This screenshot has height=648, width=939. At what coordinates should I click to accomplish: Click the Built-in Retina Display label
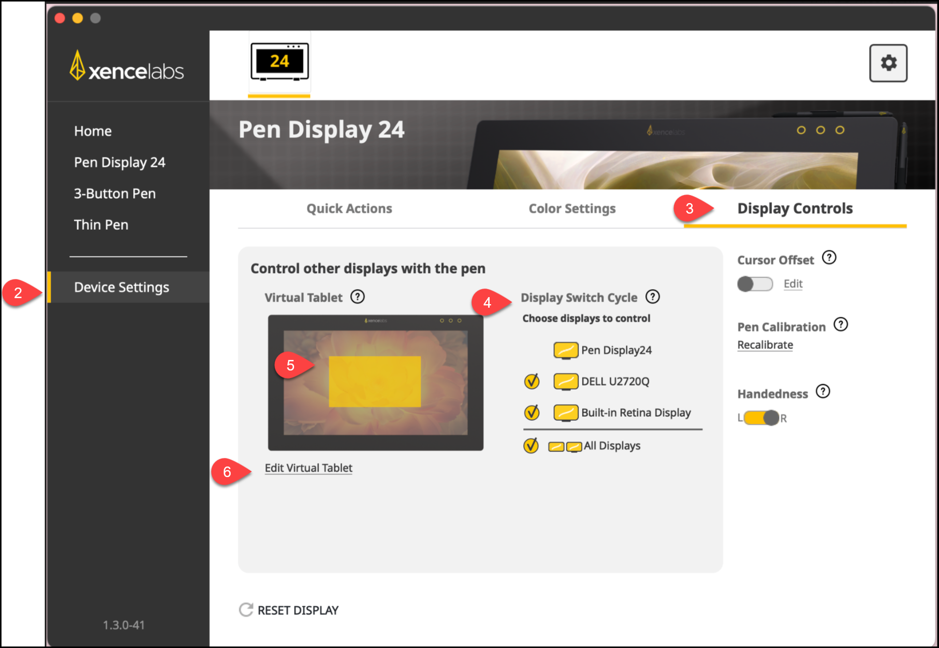[x=636, y=413]
